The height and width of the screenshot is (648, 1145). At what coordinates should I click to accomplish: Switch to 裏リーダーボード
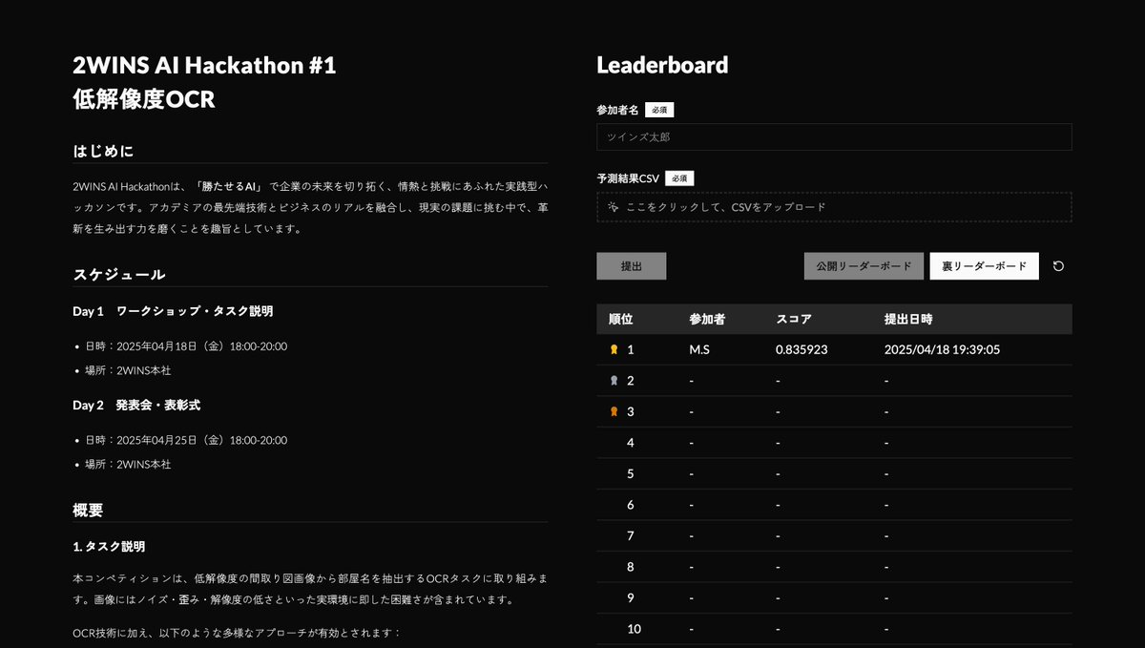(985, 266)
